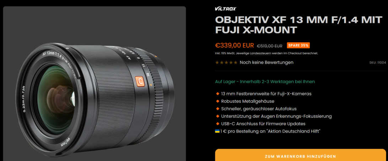Click the €339,00 EUR sale price

[x=235, y=45]
